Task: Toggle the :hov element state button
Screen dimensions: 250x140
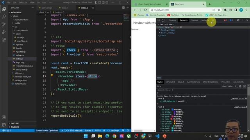Action: click(x=224, y=86)
